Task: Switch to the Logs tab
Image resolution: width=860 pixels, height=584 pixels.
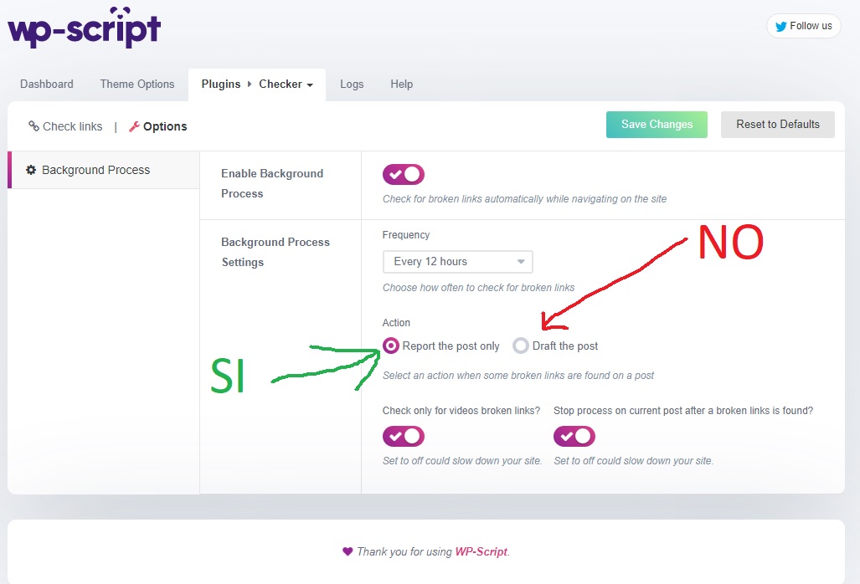Action: click(352, 84)
